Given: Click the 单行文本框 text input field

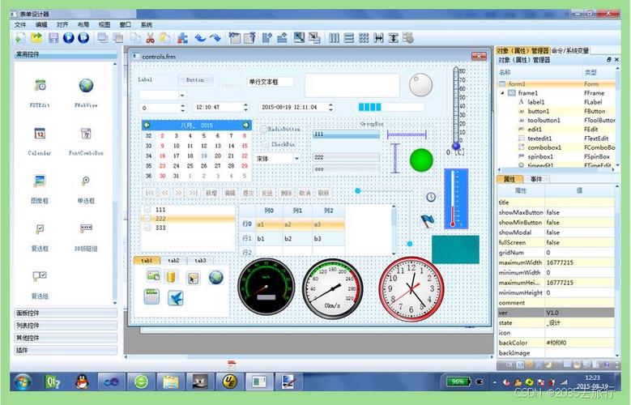Looking at the screenshot, I should [270, 82].
